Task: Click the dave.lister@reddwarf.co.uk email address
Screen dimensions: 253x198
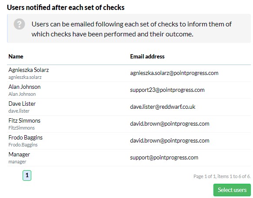Action: click(x=163, y=107)
